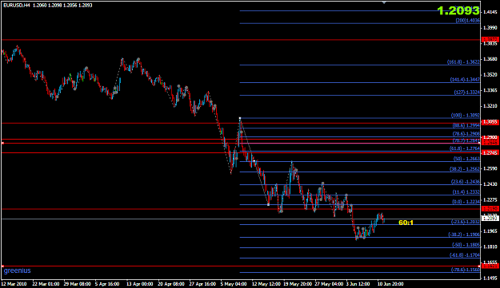Click the 27 May 04:00 time label
Image resolution: width=500 pixels, height=288 pixels.
click(329, 284)
